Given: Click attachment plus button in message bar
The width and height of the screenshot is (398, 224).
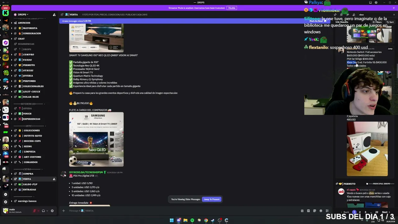Looking at the screenshot, I should tap(63, 211).
